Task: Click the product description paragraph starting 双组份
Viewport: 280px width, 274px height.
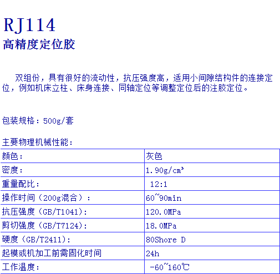Action: tap(138, 83)
